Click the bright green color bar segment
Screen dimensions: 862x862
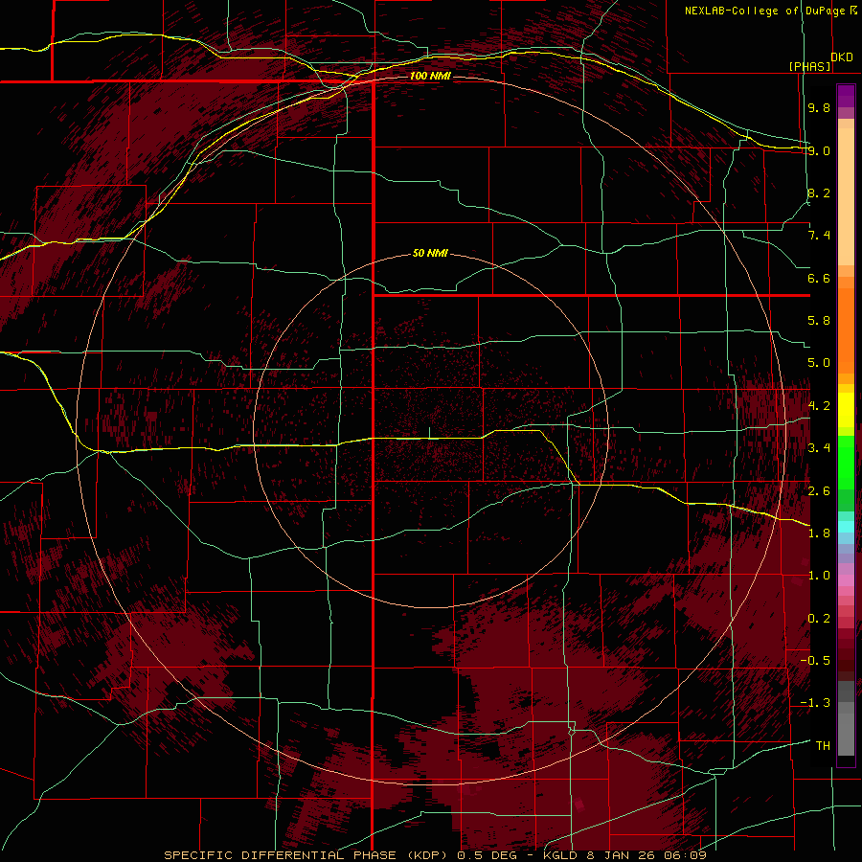(846, 462)
